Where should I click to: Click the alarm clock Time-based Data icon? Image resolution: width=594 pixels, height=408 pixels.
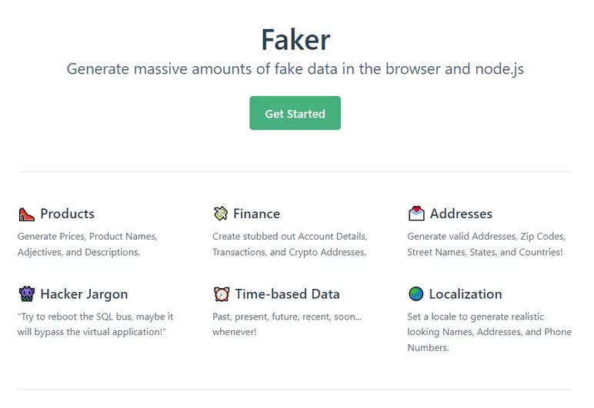221,294
